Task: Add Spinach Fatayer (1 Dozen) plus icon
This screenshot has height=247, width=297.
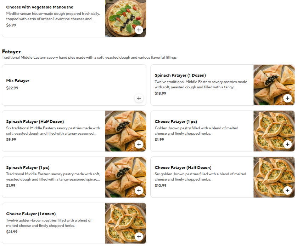Action: pos(287,98)
